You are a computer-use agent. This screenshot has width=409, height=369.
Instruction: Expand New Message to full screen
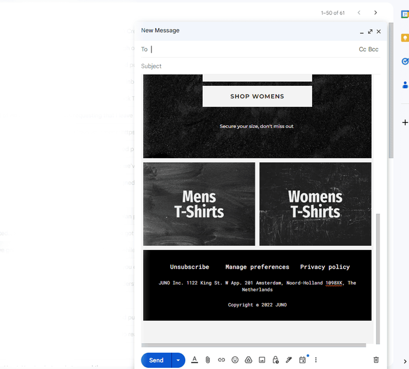click(370, 32)
